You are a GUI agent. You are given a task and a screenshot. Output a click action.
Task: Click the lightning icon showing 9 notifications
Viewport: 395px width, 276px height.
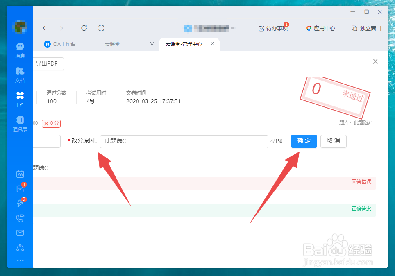[20, 203]
